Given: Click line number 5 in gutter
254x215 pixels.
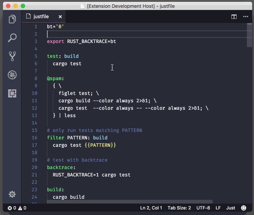Looking at the screenshot, I should (x=36, y=56).
